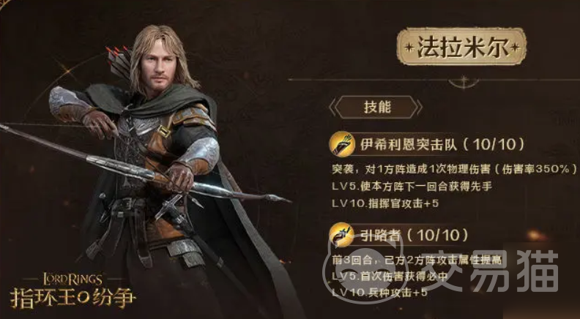The width and height of the screenshot is (580, 319).
Task: Click the 伊希利恩突击队 (10/10) skill title
Action: (x=442, y=145)
